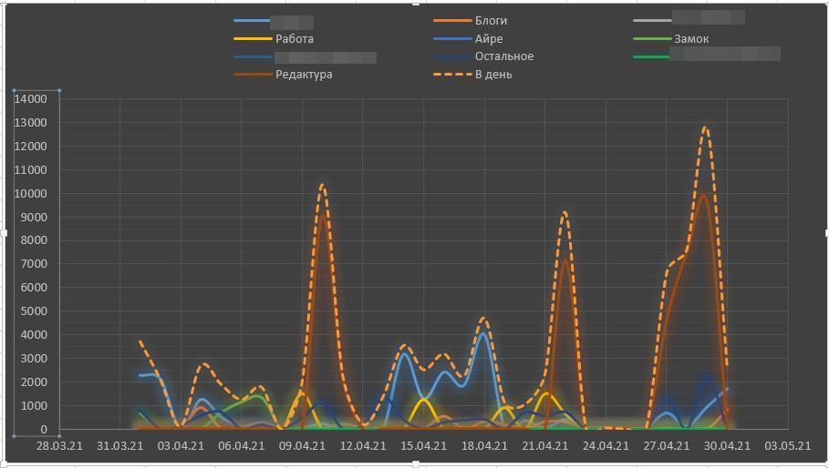
Task: Grab the chart's top-center resize handle
Action: [x=416, y=3]
